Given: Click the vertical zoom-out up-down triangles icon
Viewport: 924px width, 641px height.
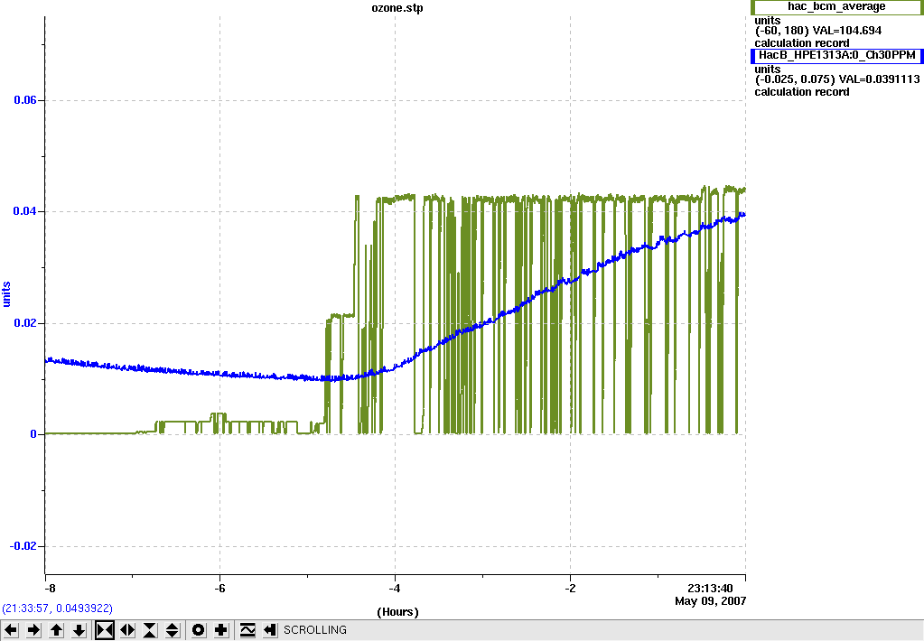Looking at the screenshot, I should (173, 630).
